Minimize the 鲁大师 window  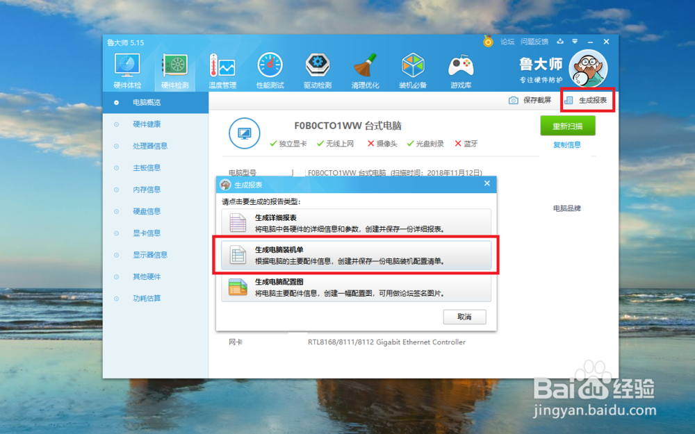click(x=590, y=42)
